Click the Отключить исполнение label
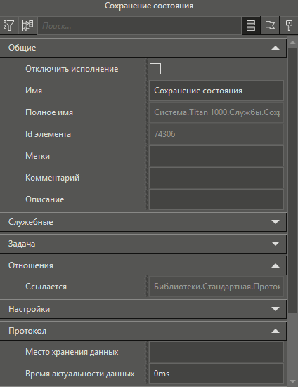 (72, 69)
